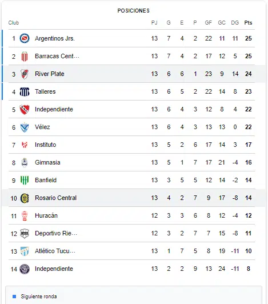This screenshot has width=268, height=304.
Task: Select the last-place Independiente Rivadavia crest
Action: (25, 269)
